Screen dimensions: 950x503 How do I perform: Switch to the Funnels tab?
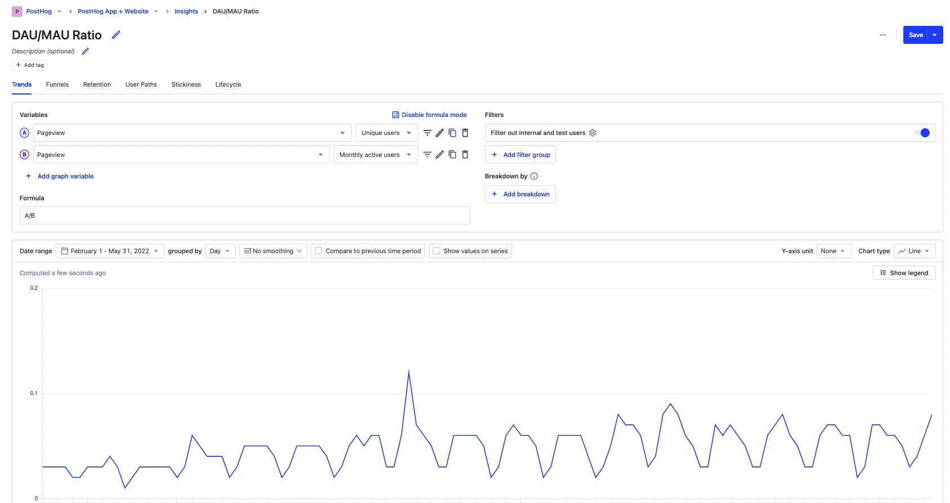(x=57, y=84)
